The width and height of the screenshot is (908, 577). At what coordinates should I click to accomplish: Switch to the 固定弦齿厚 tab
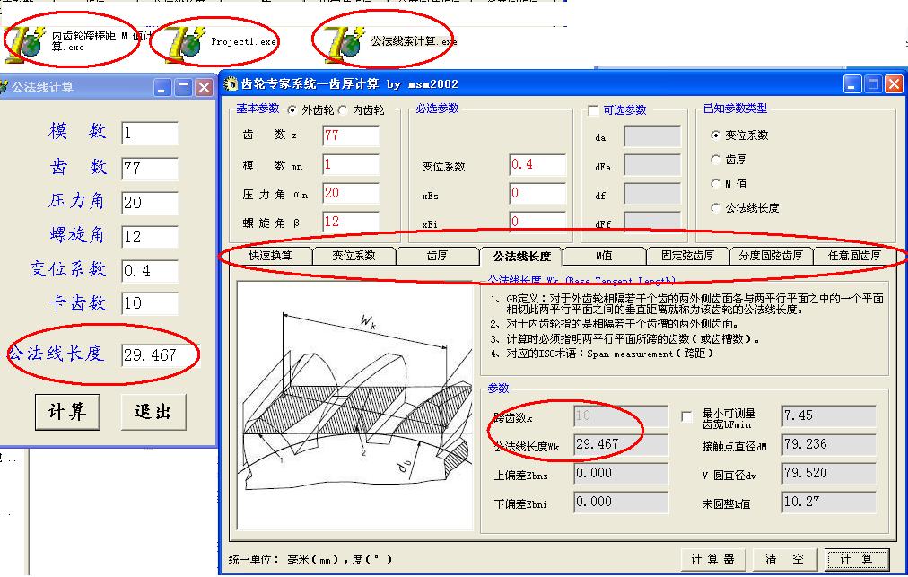click(x=687, y=256)
